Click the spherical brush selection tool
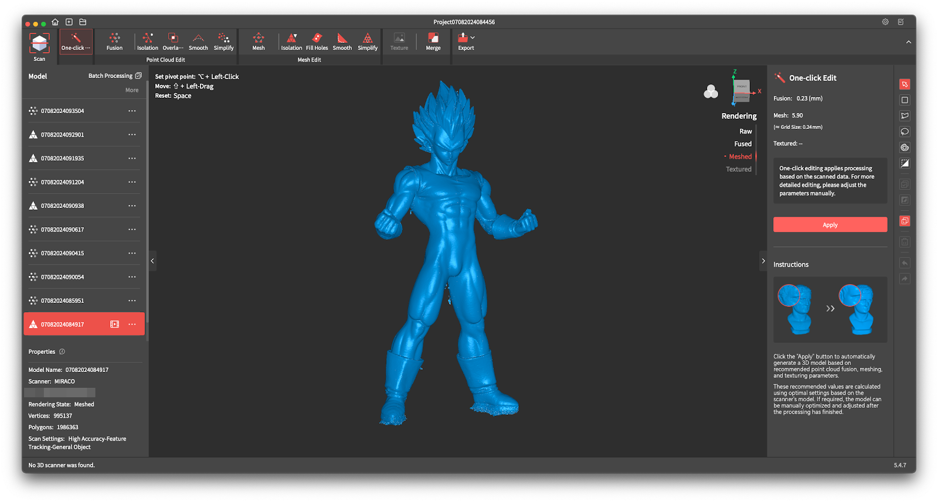Image resolution: width=938 pixels, height=502 pixels. [905, 148]
